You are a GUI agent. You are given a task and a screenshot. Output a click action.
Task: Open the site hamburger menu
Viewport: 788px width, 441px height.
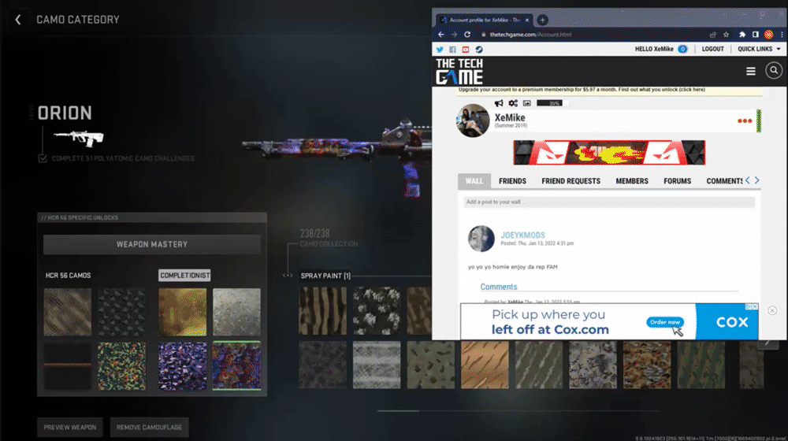751,72
